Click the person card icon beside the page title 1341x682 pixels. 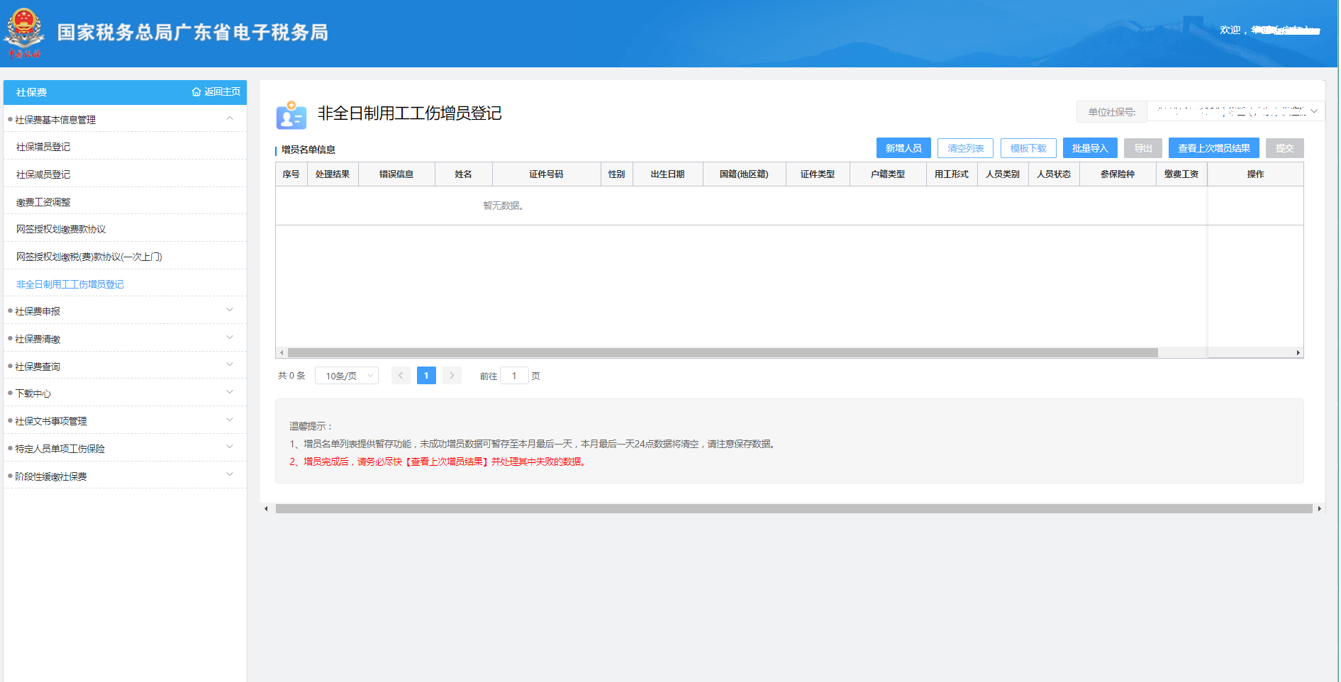click(x=291, y=115)
